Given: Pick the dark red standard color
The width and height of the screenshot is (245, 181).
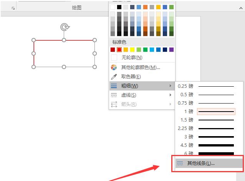Looking at the screenshot, I should (x=113, y=49).
